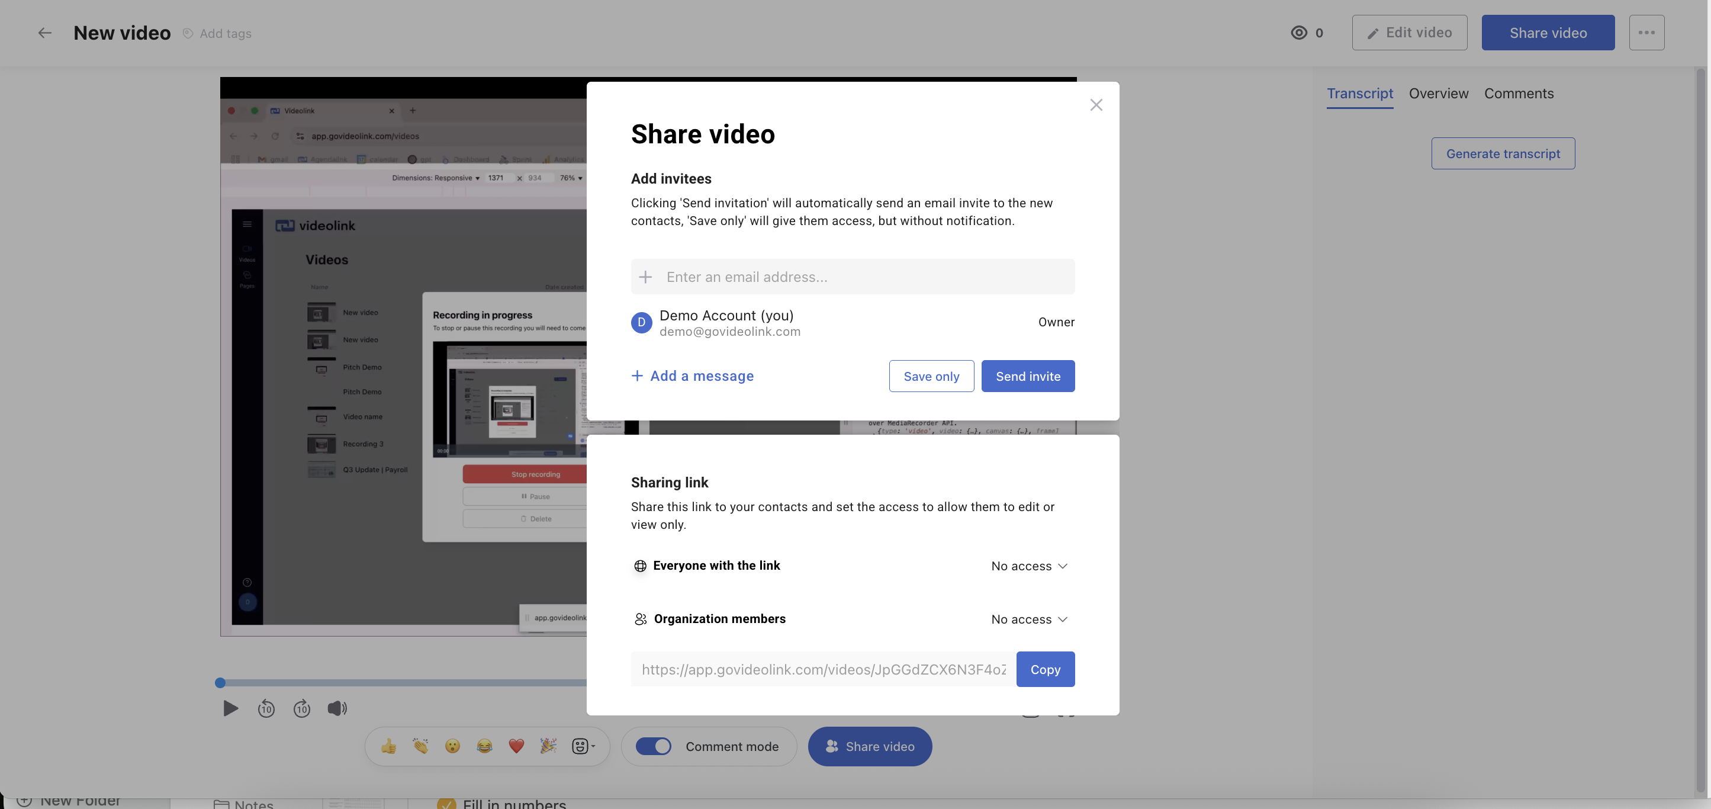Copy the sharing link

(x=1045, y=669)
